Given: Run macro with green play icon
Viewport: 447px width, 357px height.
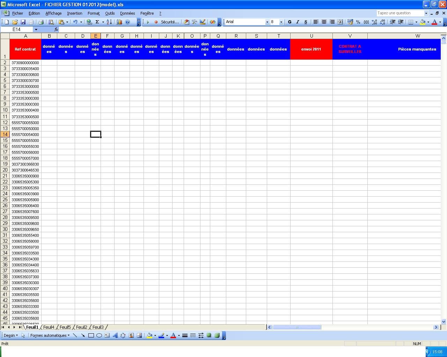Looking at the screenshot, I should click(148, 22).
